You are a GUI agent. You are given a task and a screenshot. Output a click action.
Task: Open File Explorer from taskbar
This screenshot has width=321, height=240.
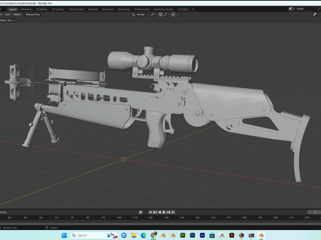coord(134,235)
